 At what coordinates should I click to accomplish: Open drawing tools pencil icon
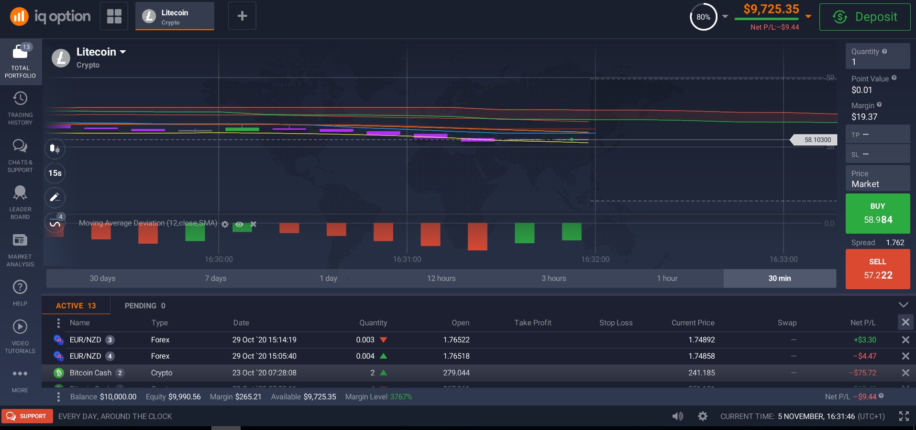pos(55,197)
